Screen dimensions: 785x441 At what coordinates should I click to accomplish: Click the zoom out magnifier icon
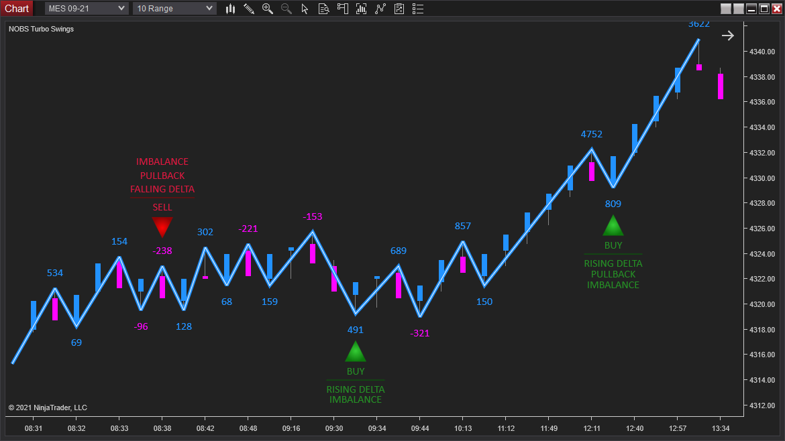point(286,9)
